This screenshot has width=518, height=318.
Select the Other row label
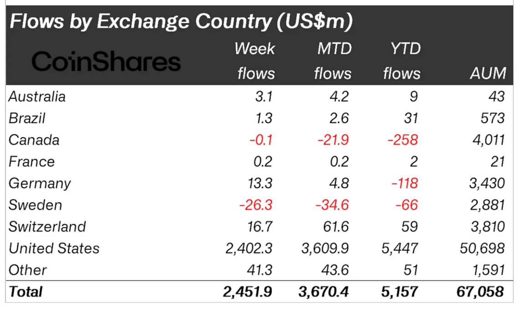coord(28,270)
